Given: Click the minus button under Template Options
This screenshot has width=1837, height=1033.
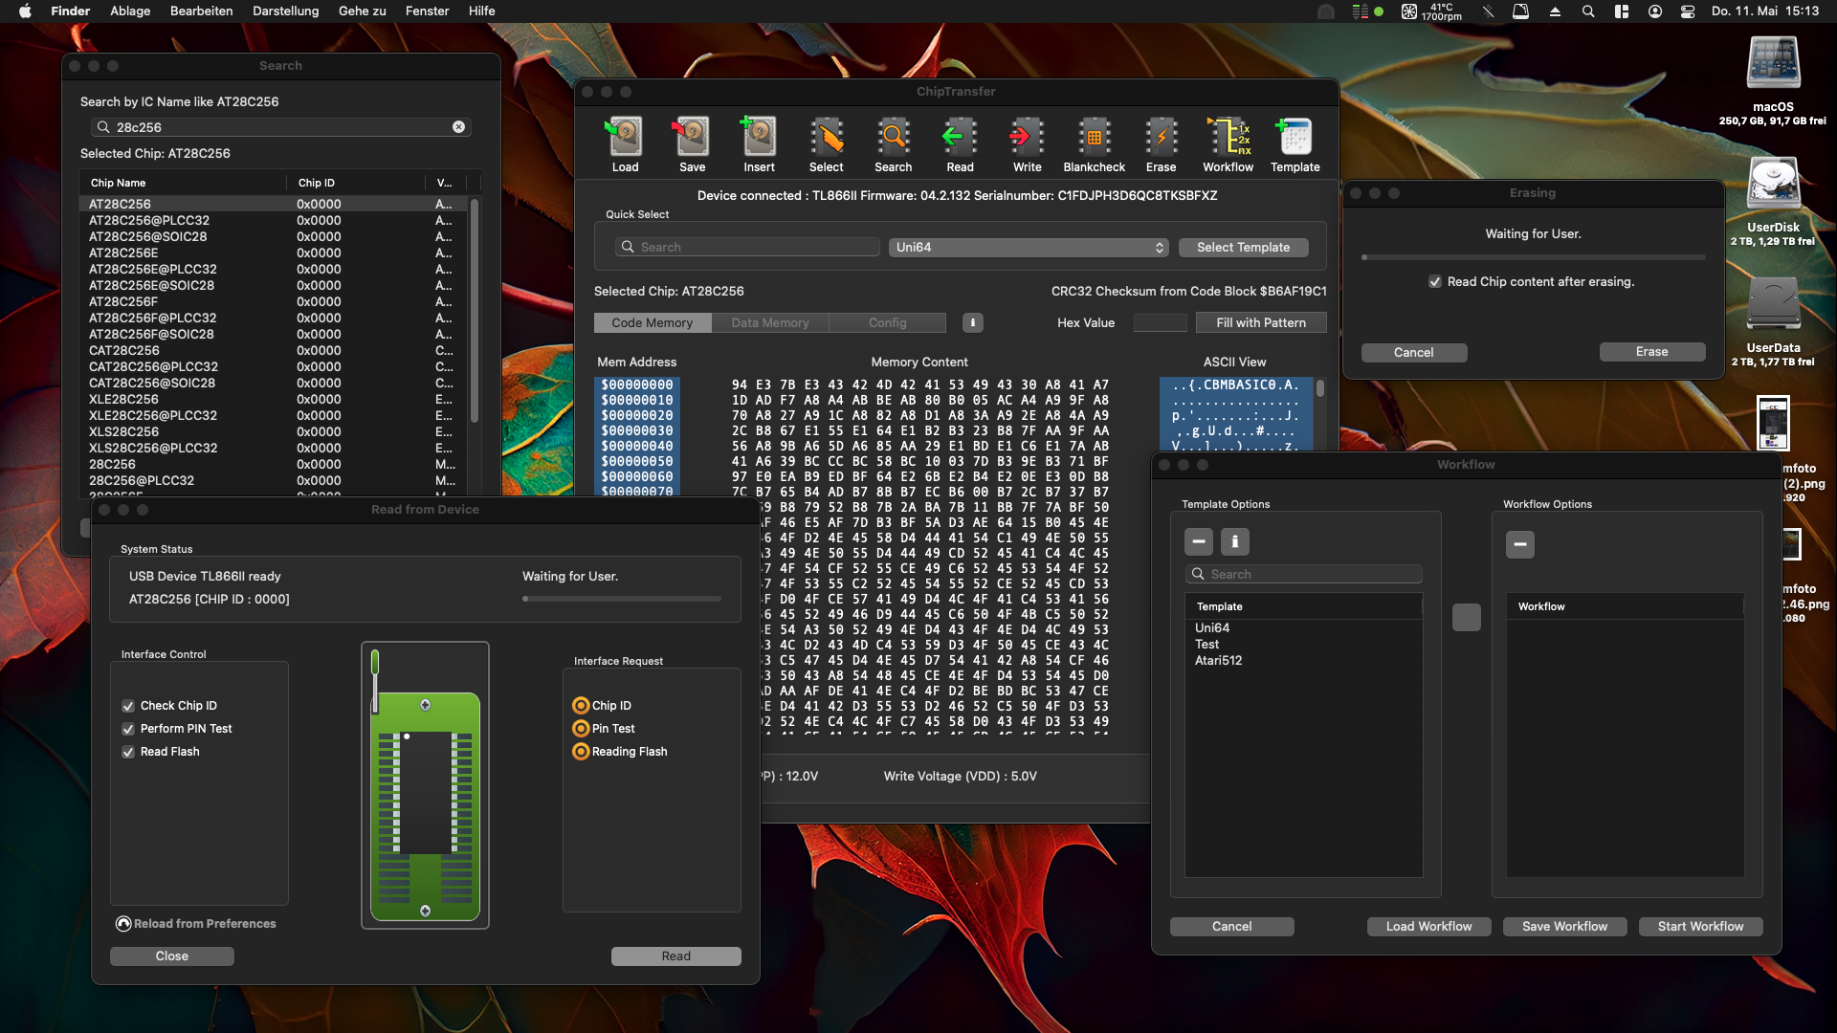Looking at the screenshot, I should (1198, 541).
